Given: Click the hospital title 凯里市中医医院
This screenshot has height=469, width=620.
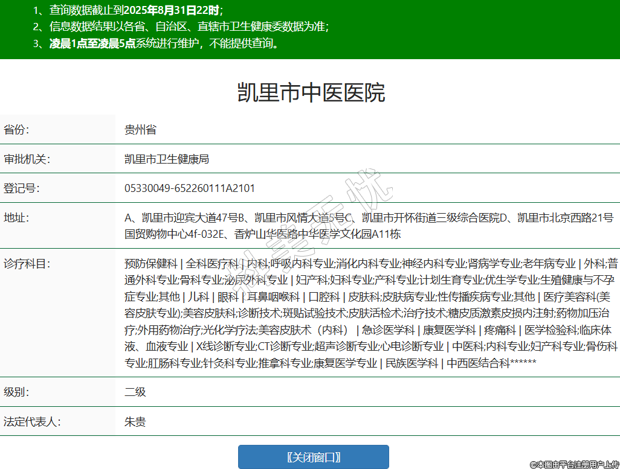Looking at the screenshot, I should point(310,92).
